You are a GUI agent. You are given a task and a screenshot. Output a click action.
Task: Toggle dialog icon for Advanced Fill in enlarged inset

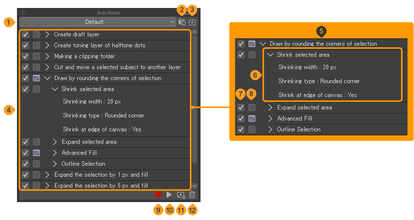tap(252, 118)
